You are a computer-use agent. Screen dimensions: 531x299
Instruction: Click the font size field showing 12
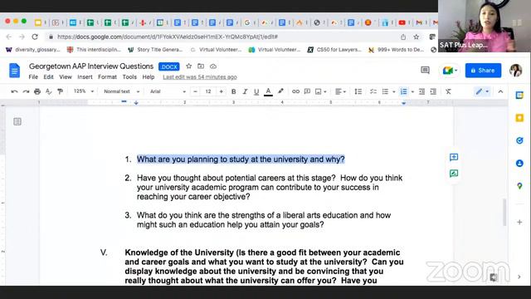tap(208, 91)
